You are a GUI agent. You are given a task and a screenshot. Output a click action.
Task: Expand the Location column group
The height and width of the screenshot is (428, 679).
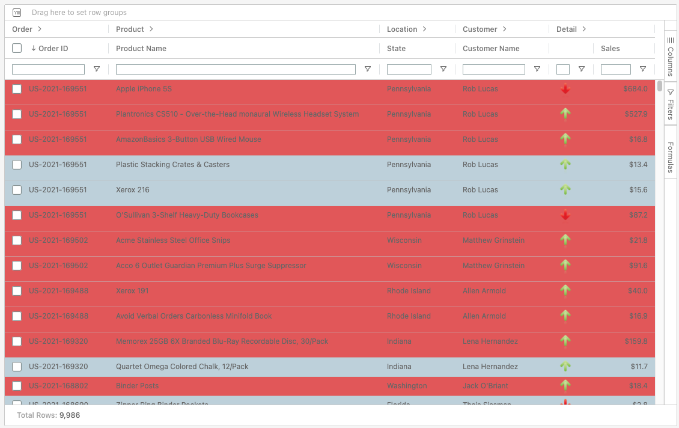[424, 29]
